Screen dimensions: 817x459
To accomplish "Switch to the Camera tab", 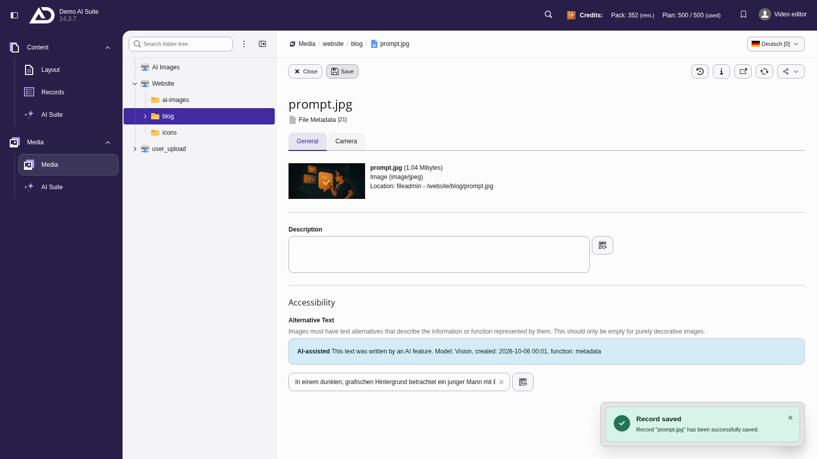I will (346, 141).
